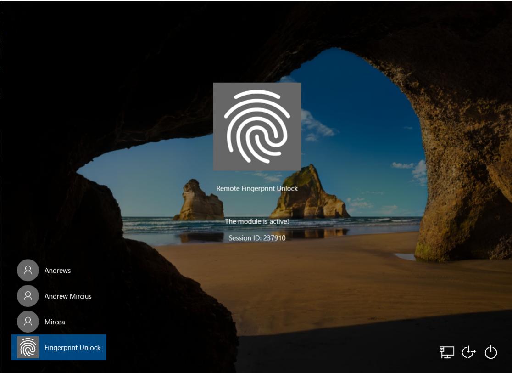Click the Andrew Mircius avatar icon
This screenshot has height=373, width=512.
click(x=28, y=296)
